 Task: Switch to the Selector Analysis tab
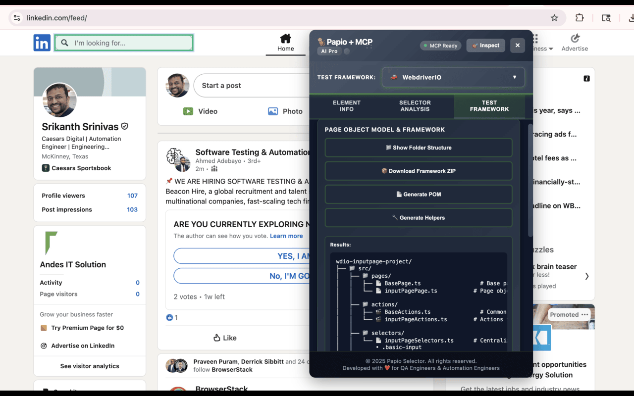pyautogui.click(x=415, y=106)
